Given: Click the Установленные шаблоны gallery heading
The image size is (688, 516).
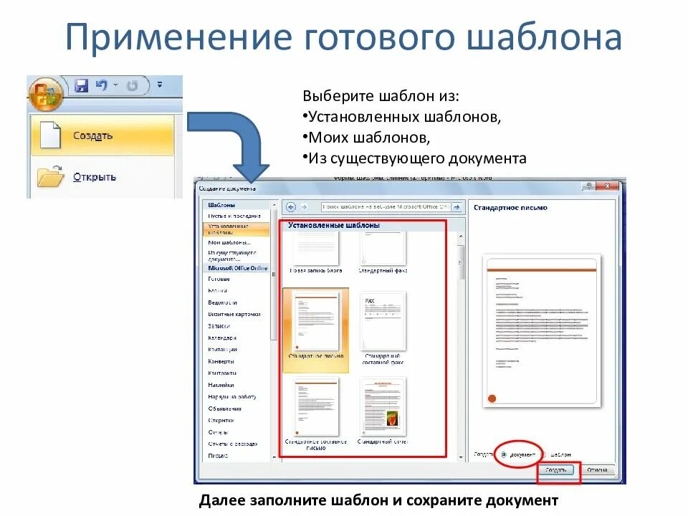Looking at the screenshot, I should pos(334,225).
